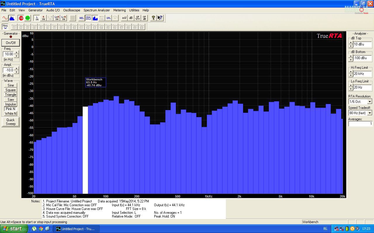Select the Mem 1 memory slot
The width and height of the screenshot is (374, 233).
click(14, 27)
